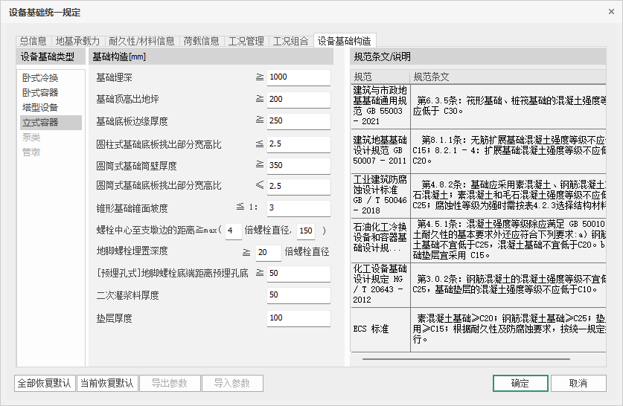The width and height of the screenshot is (623, 406).
Task: Click the 圆筒式基础筒壁厚度 value field
Action: [298, 165]
